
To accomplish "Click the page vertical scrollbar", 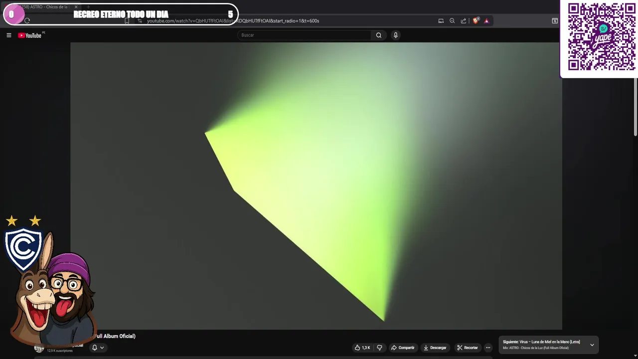I will click(635, 107).
